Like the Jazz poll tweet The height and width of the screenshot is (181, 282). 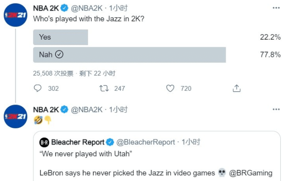[170, 88]
